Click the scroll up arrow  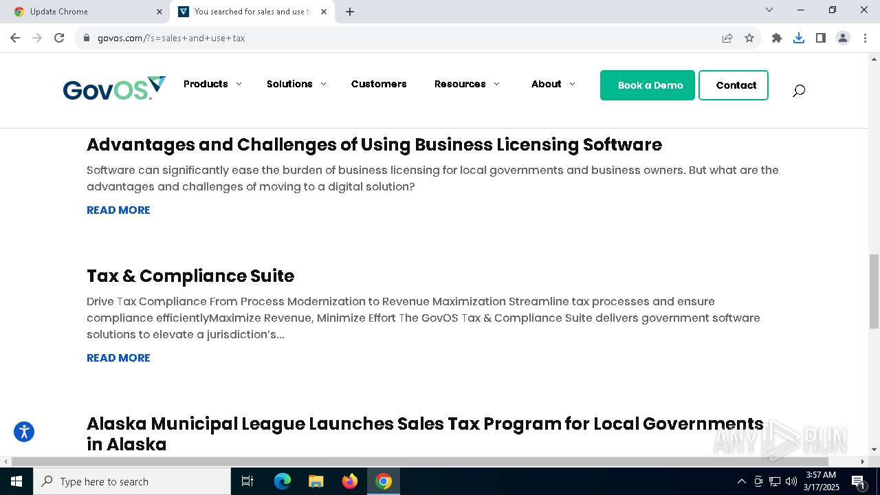[x=874, y=60]
